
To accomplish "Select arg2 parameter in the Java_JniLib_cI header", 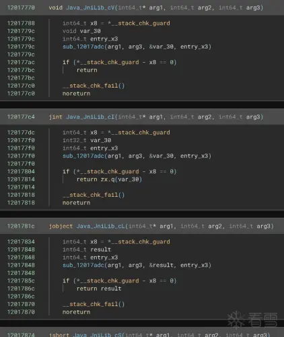I will click(x=205, y=117).
